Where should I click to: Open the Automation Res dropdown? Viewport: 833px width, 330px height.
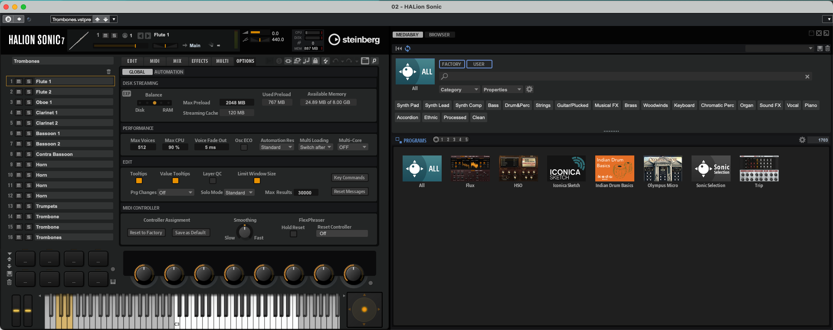pyautogui.click(x=277, y=147)
